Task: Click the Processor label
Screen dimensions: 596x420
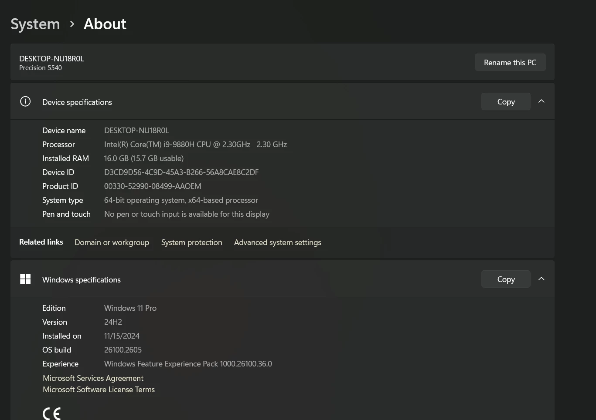Action: (58, 144)
